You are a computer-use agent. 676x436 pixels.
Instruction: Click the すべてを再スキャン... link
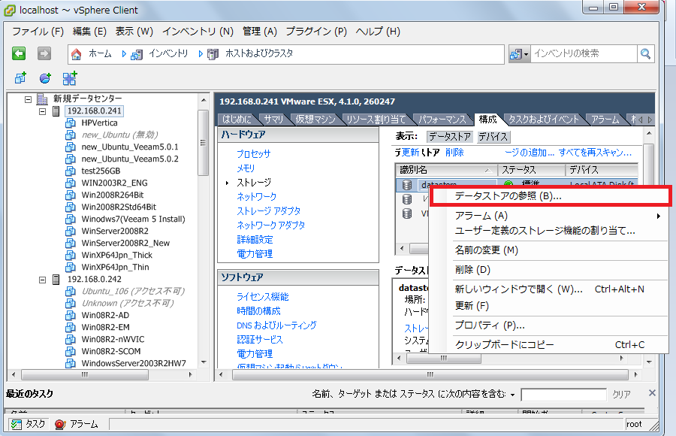coord(595,153)
